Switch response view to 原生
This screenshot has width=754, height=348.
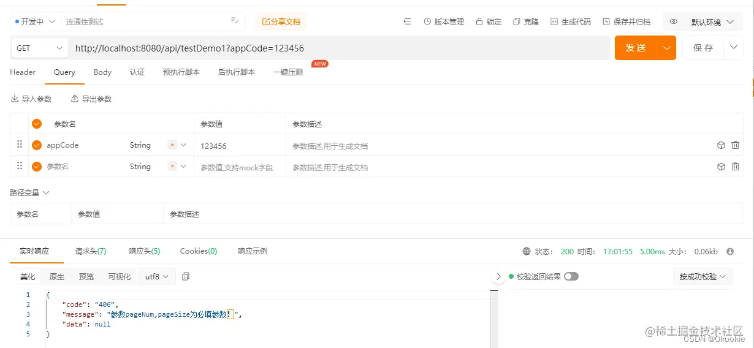(57, 276)
